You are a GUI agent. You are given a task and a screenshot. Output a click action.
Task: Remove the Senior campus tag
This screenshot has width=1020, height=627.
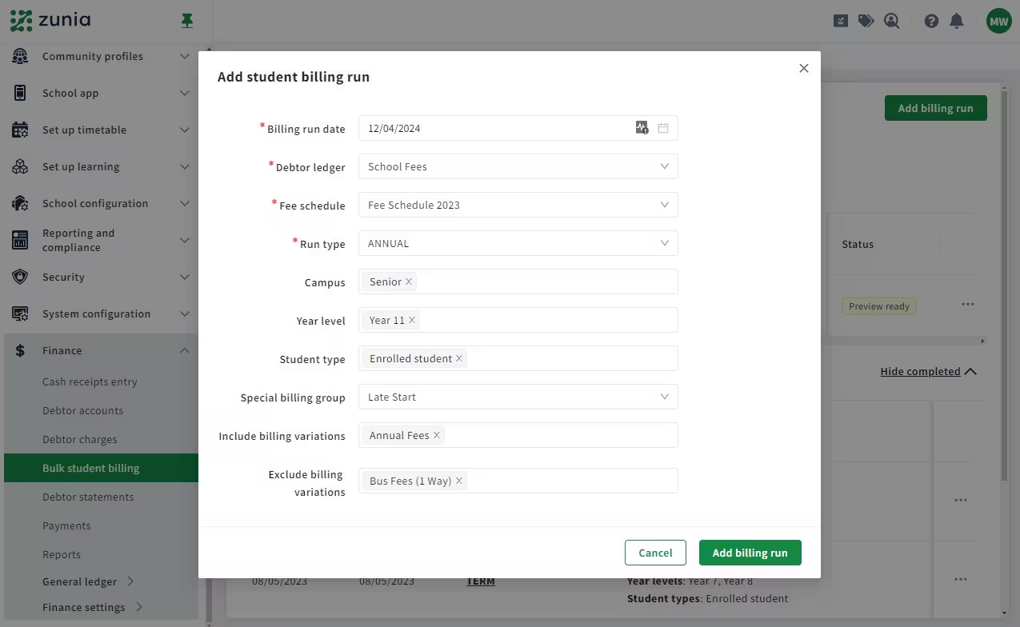pyautogui.click(x=409, y=282)
